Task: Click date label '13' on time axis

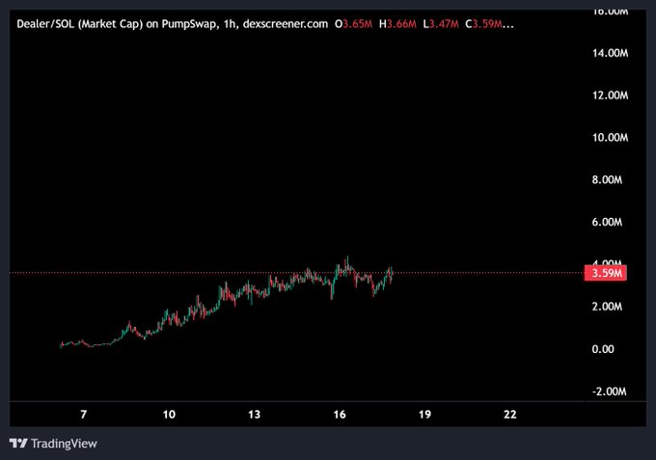Action: pos(255,415)
